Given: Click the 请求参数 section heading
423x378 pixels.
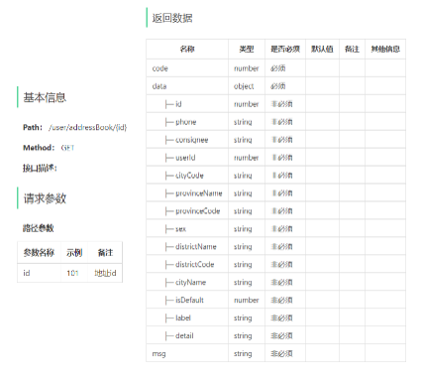Looking at the screenshot, I should click(x=45, y=198).
